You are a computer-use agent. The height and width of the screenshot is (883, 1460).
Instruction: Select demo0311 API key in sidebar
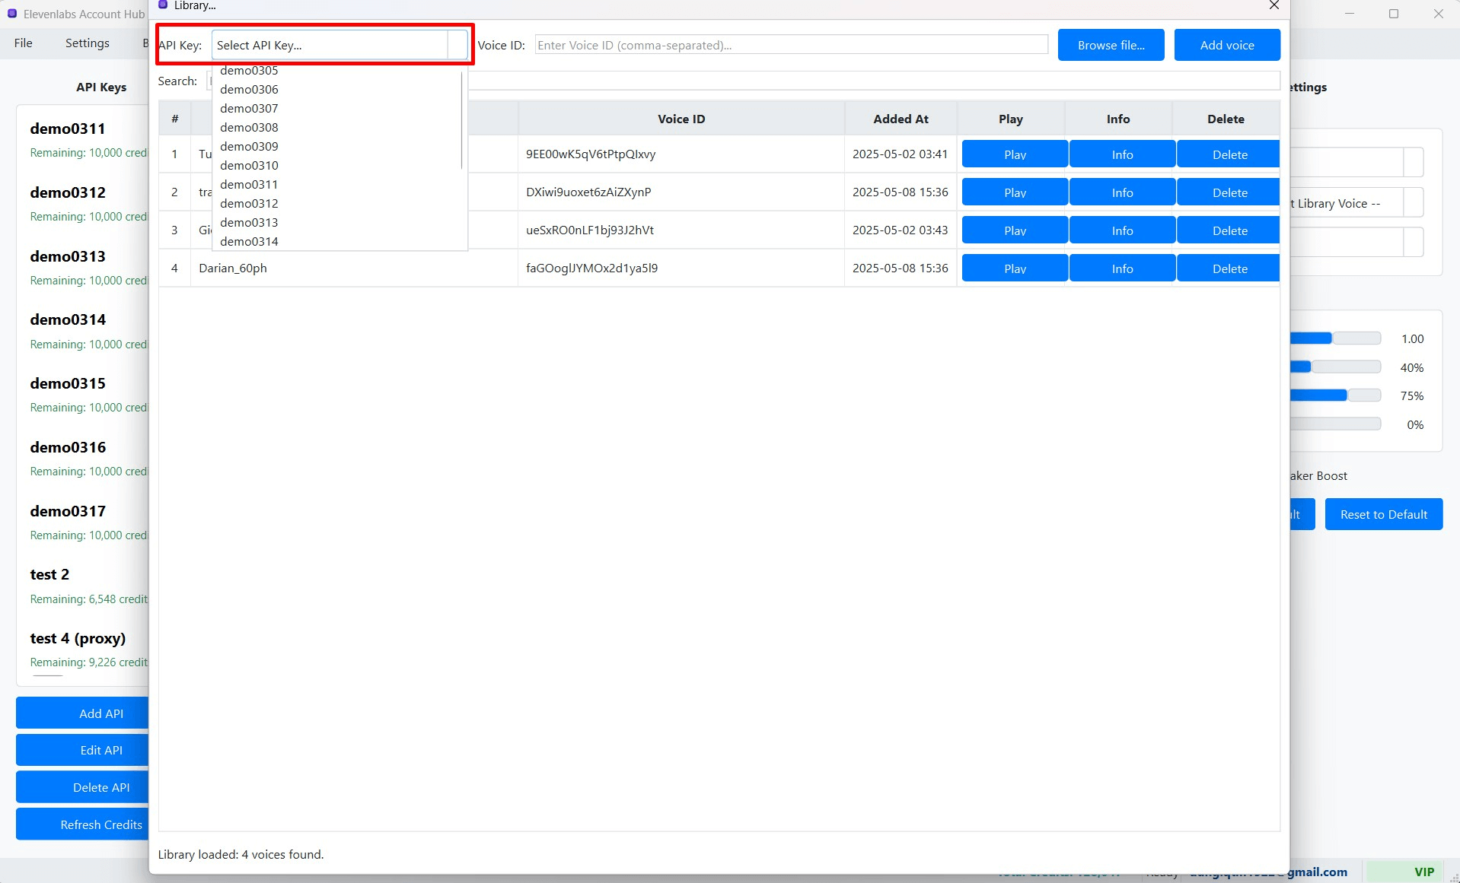(83, 140)
